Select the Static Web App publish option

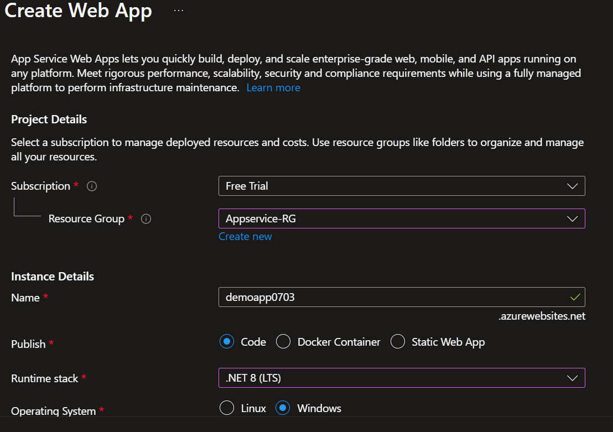398,342
